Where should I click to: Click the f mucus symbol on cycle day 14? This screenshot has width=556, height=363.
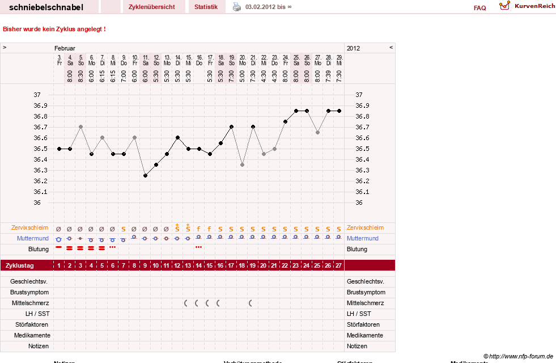198,229
